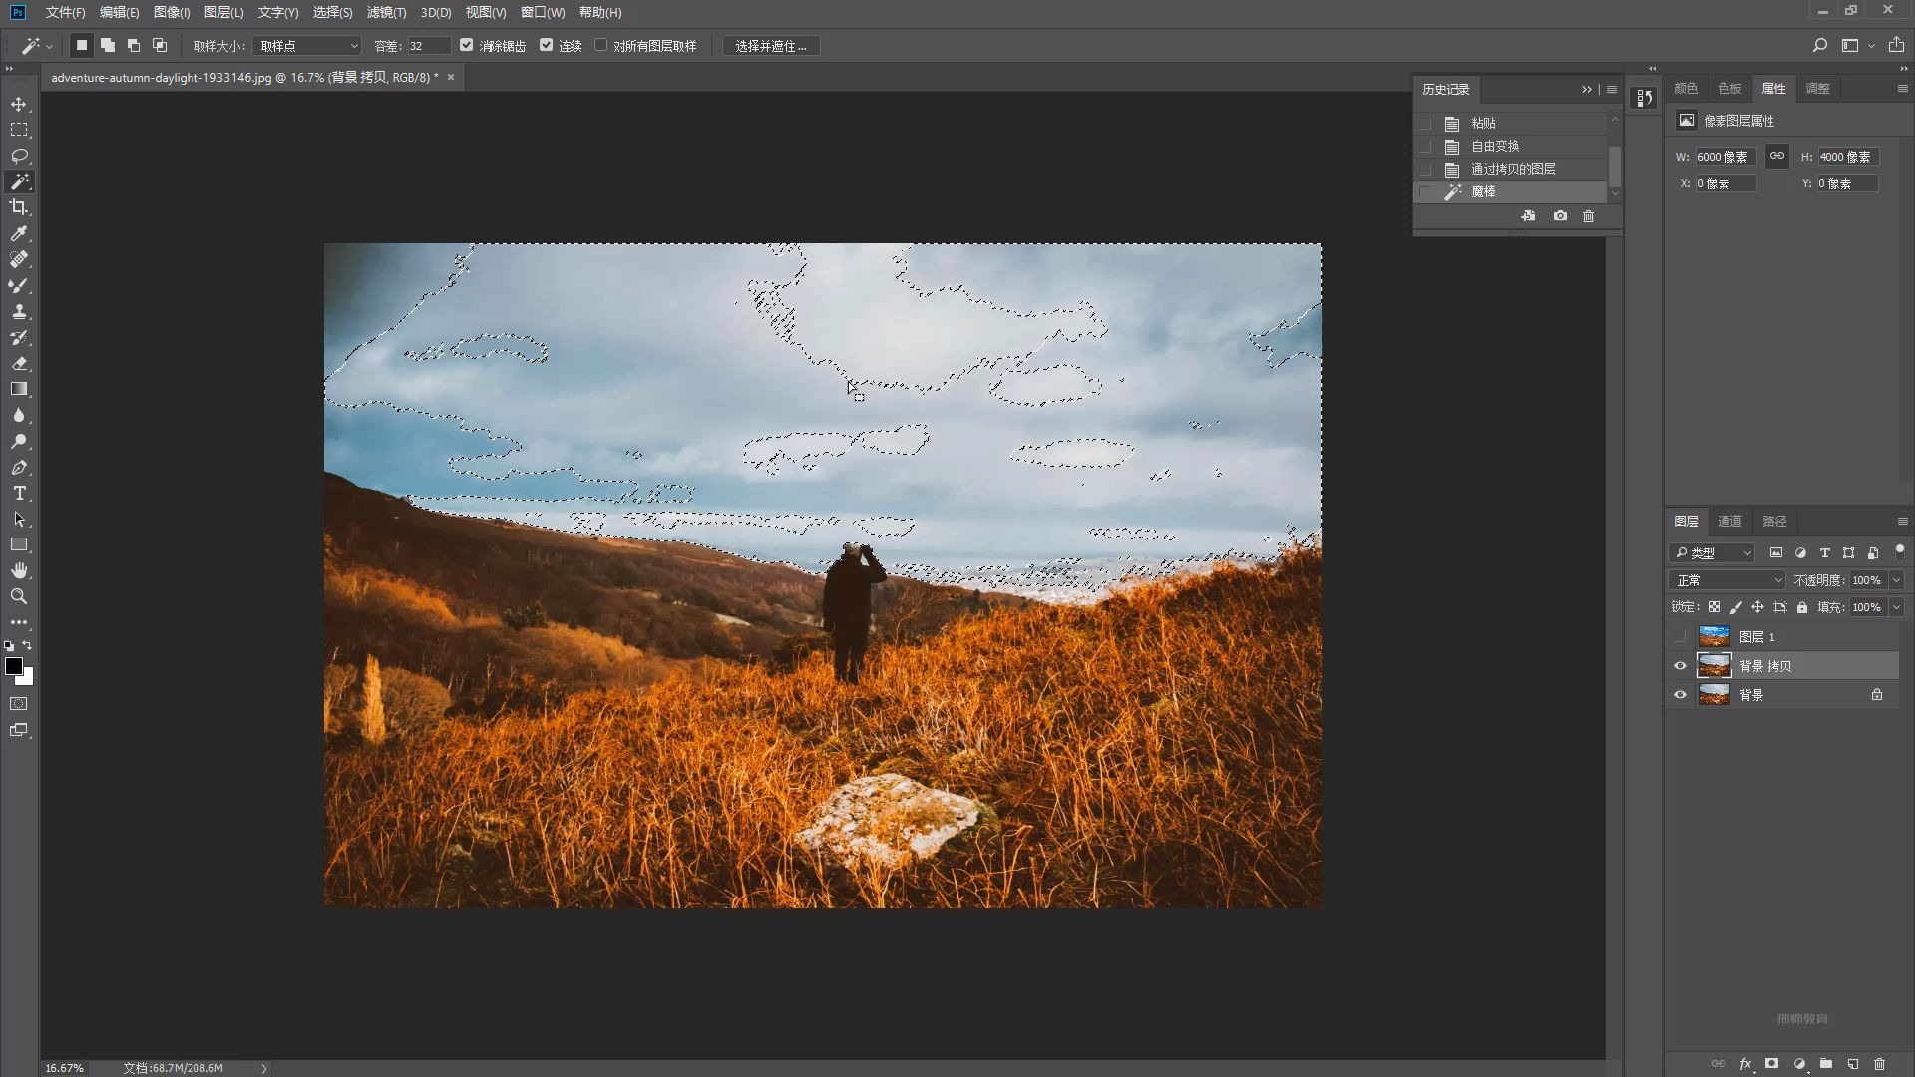Enable 对所有图层取样 checkbox
Screen dimensions: 1915x1077
point(600,45)
